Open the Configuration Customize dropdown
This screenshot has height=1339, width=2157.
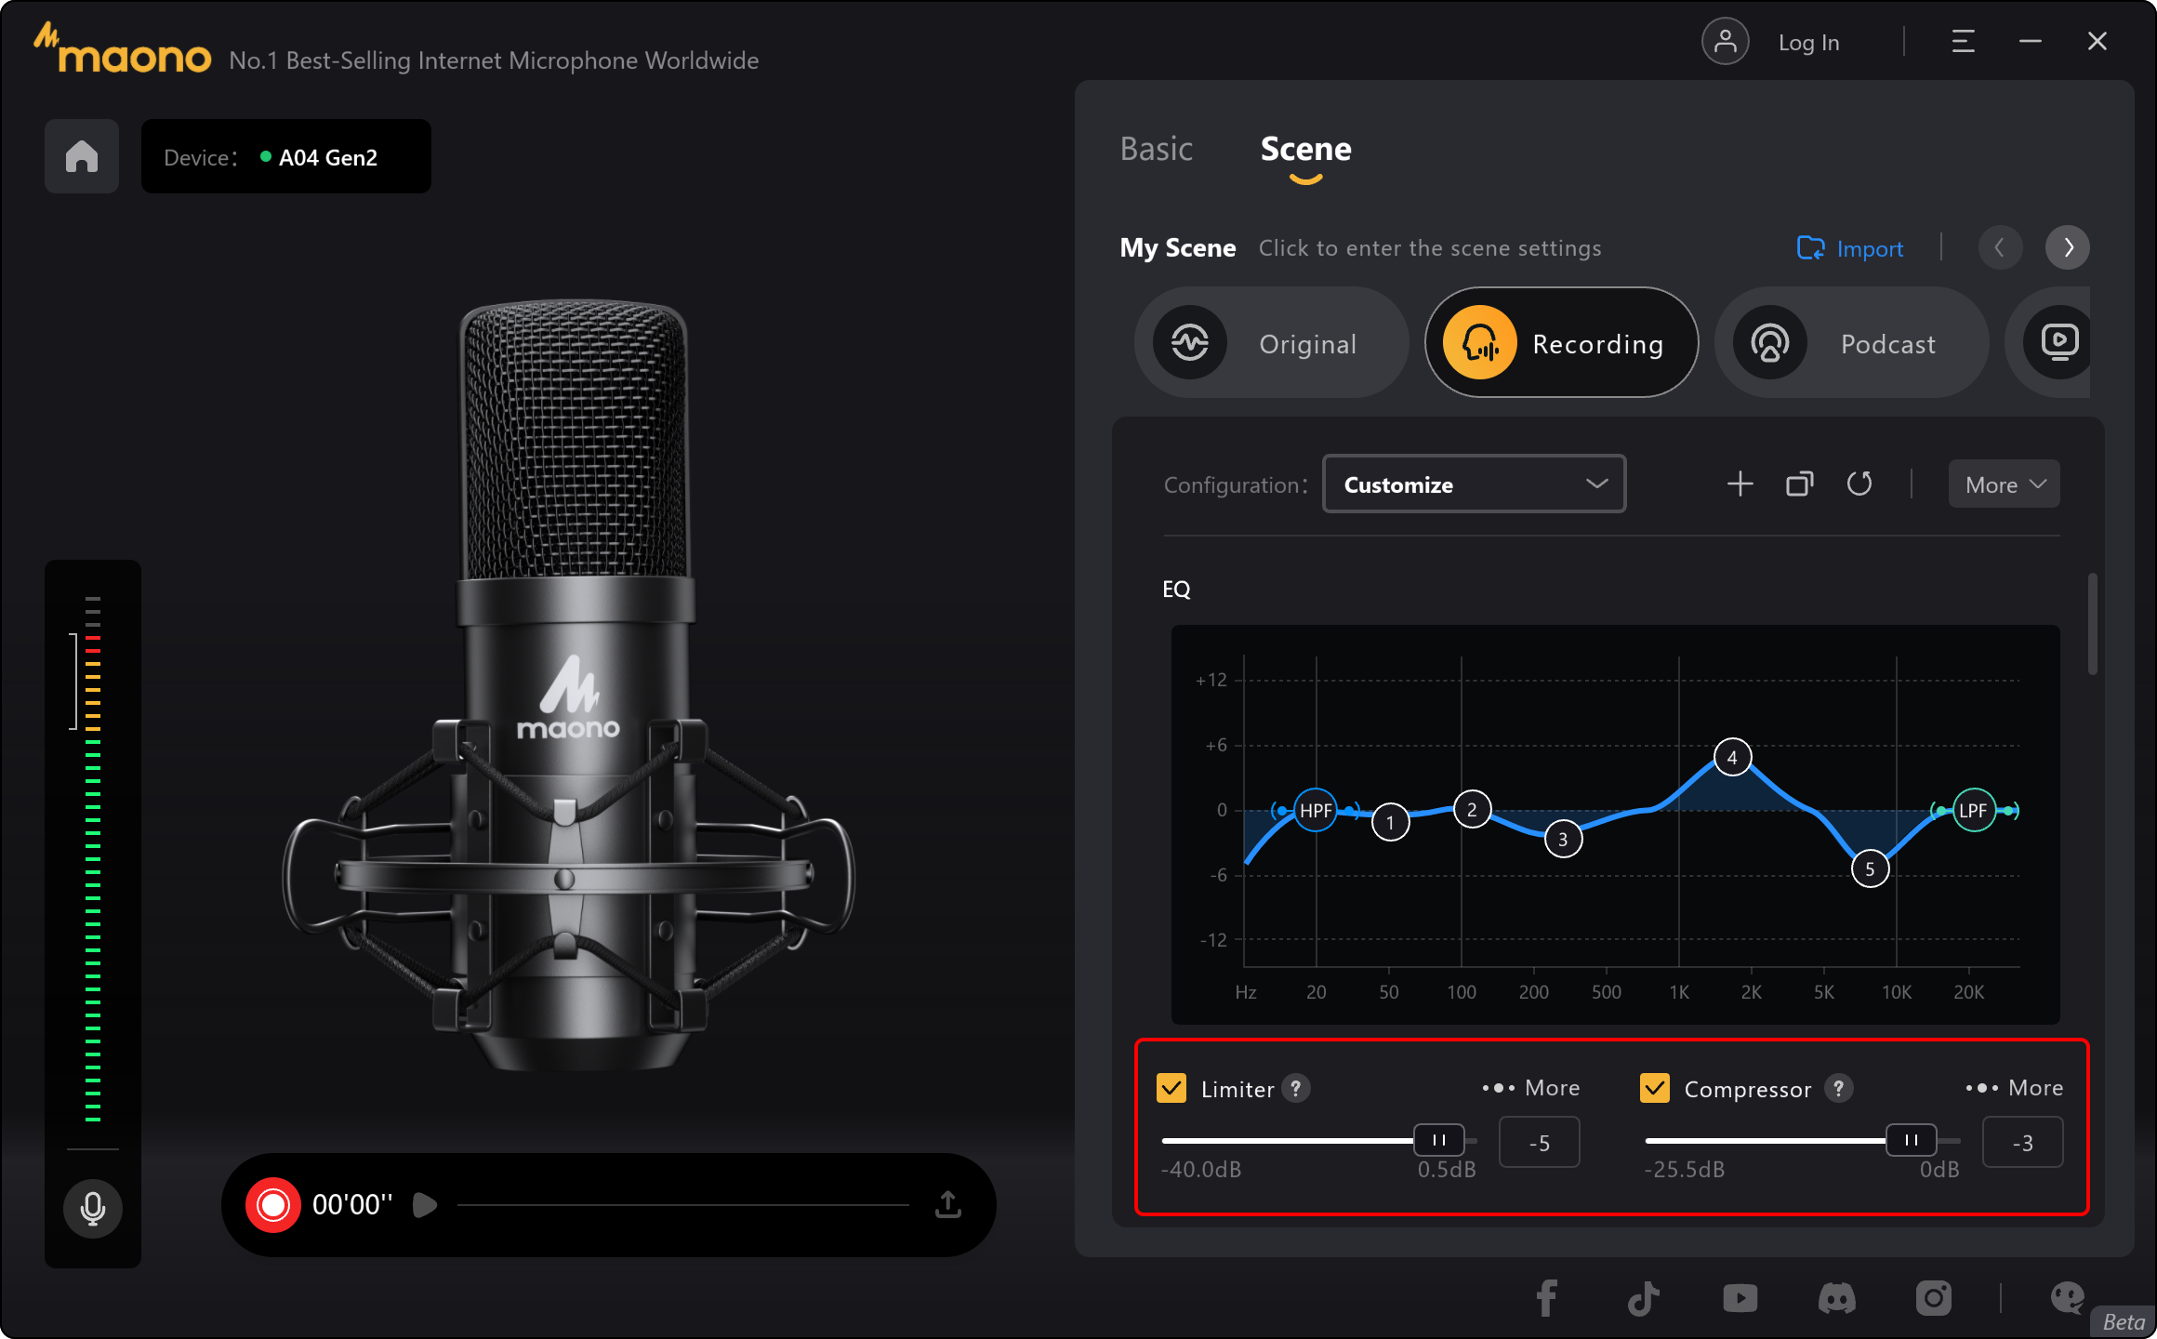click(x=1474, y=484)
